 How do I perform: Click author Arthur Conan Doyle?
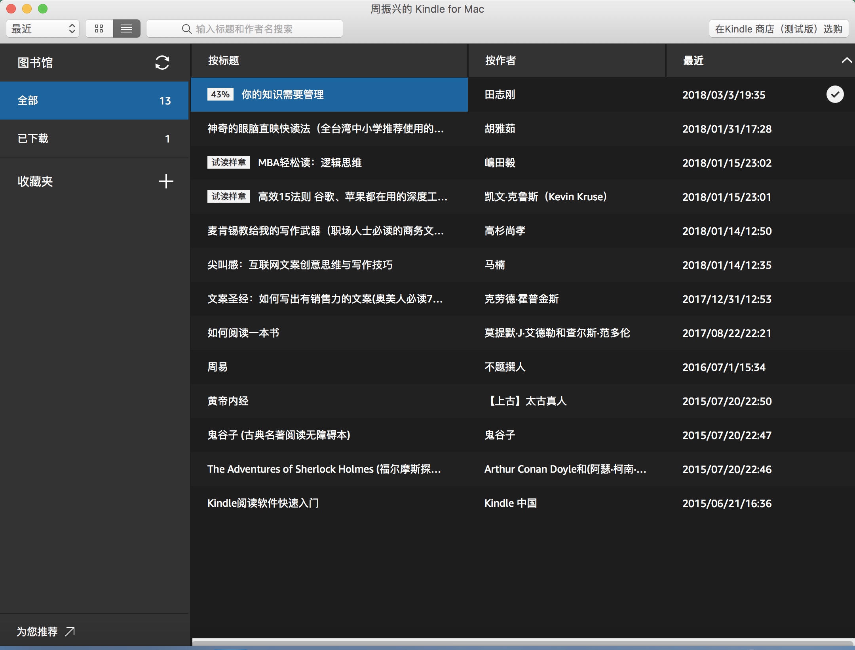coord(565,469)
